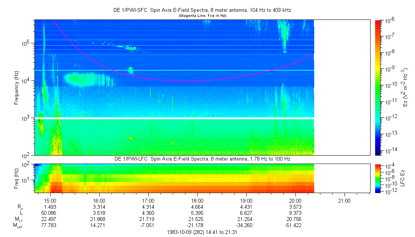The height and width of the screenshot is (237, 415).
Task: Click the Magenta Line Fce subtitle text
Action: click(x=202, y=15)
